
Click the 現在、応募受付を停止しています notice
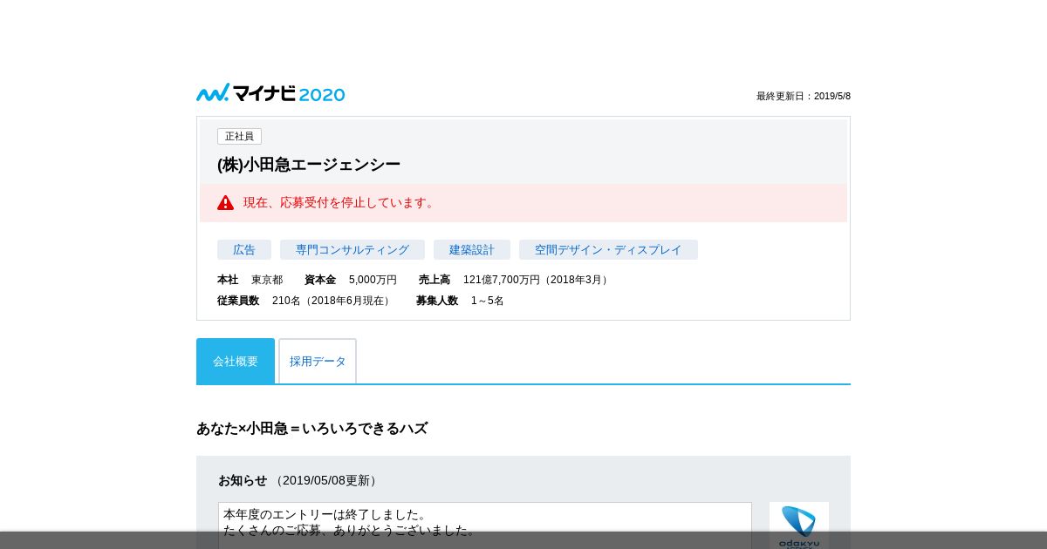point(523,202)
